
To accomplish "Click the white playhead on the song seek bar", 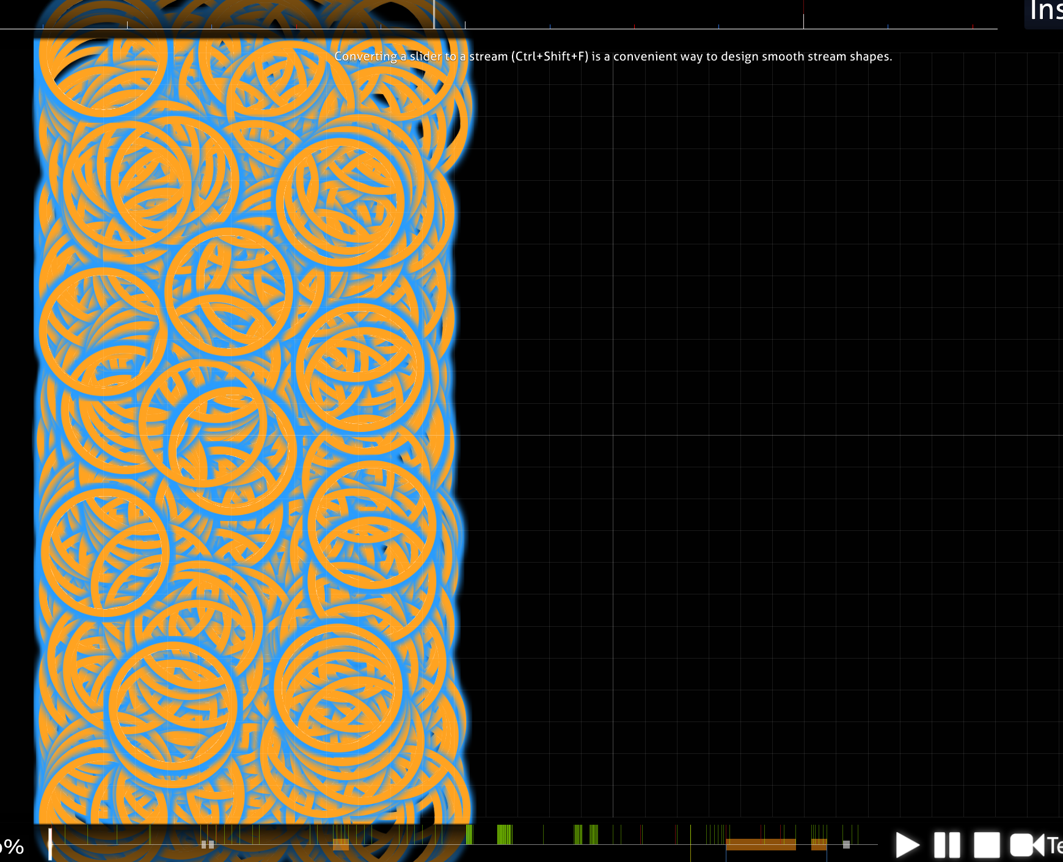I will pos(50,844).
